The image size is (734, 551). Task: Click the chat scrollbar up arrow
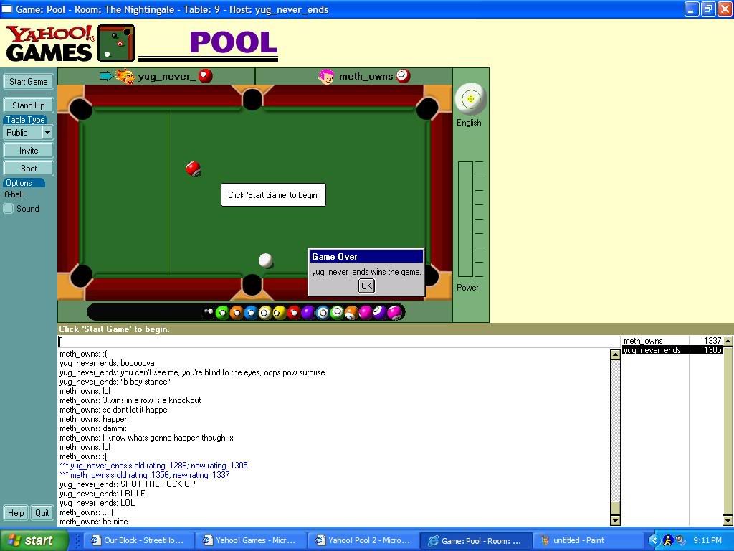615,354
